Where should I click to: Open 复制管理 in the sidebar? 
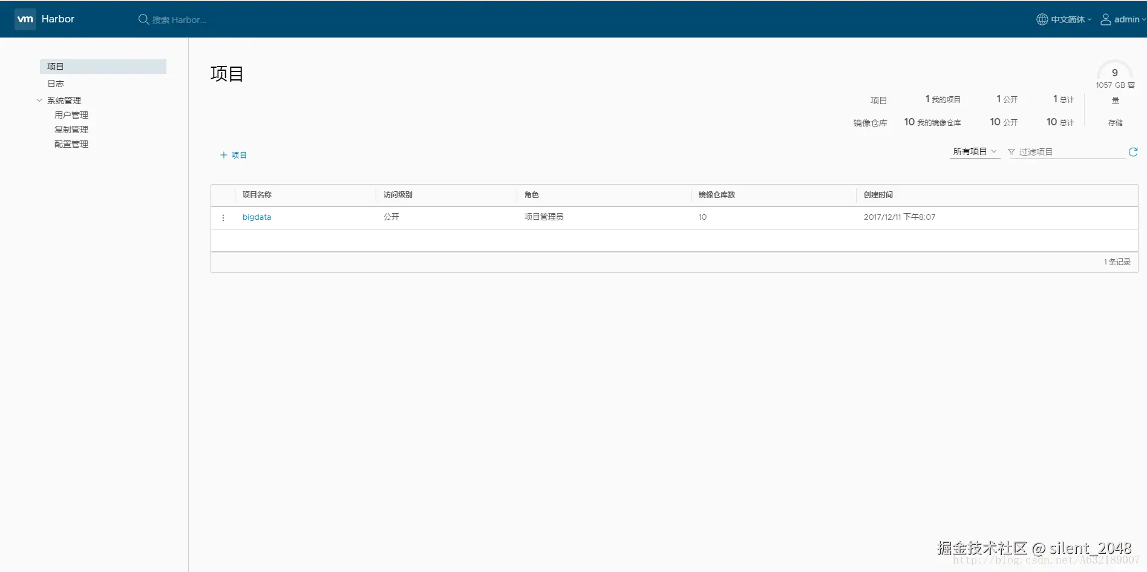pyautogui.click(x=71, y=130)
